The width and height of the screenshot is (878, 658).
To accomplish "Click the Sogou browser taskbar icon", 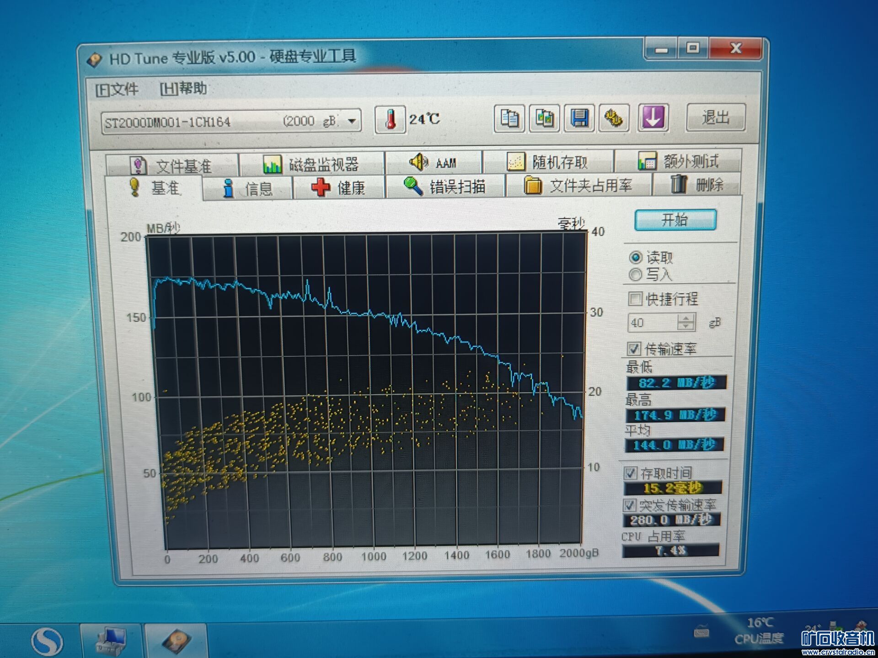I will click(46, 641).
